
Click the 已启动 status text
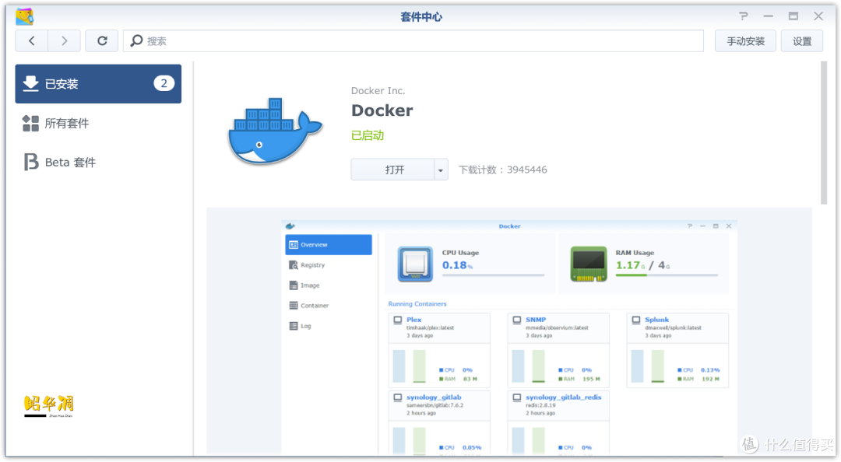pyautogui.click(x=368, y=135)
